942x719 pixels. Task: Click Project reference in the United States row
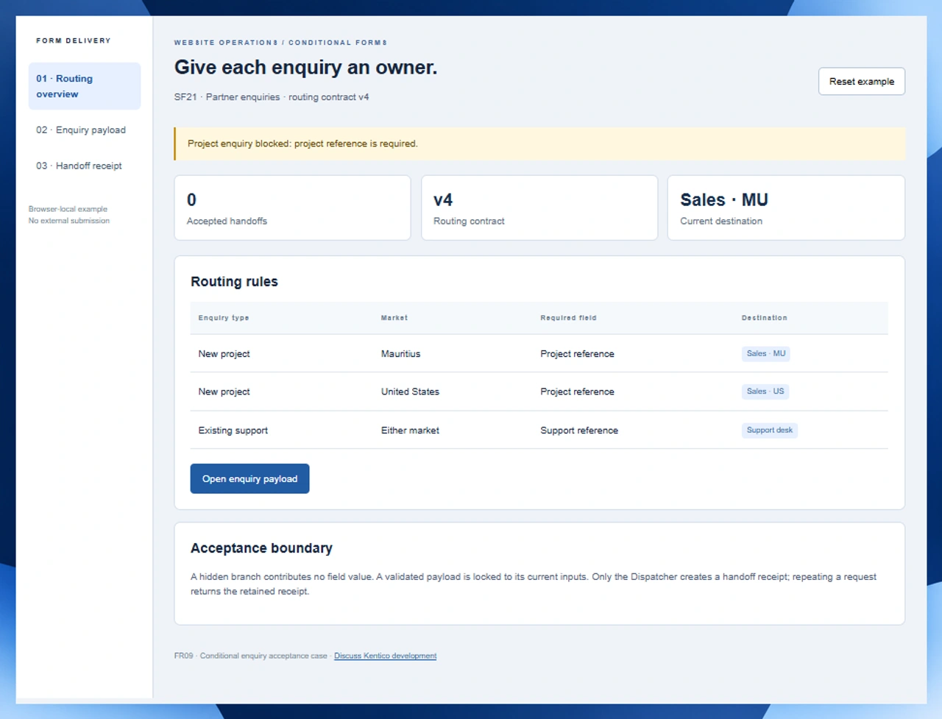point(577,392)
